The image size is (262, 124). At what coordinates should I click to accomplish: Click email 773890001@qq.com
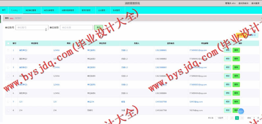click(198, 50)
